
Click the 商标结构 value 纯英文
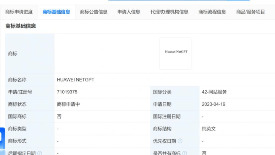209,129
